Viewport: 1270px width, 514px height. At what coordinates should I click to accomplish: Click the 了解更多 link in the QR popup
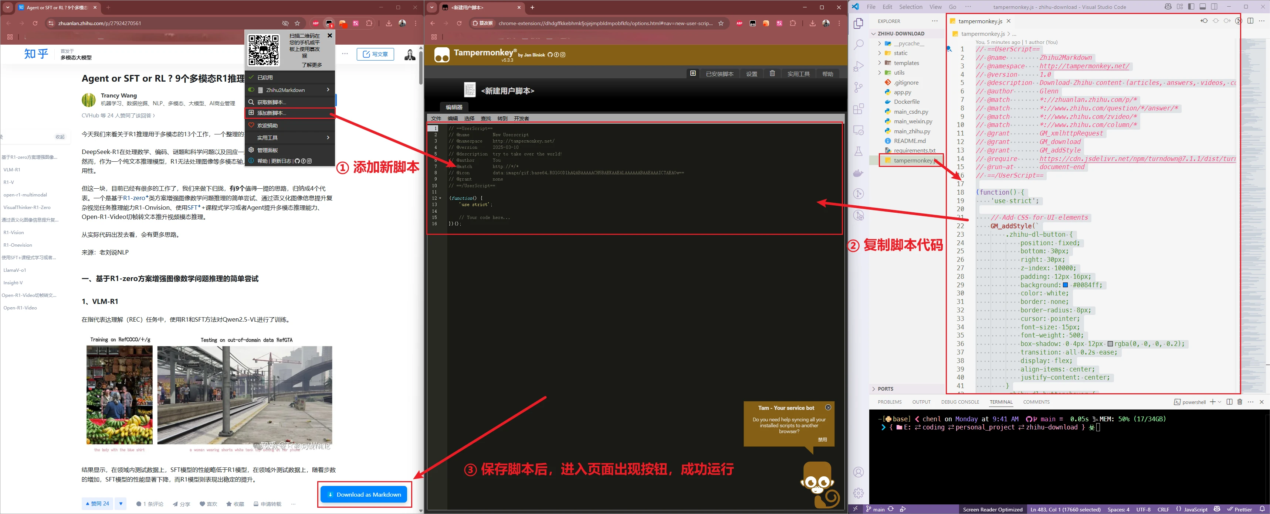tap(312, 65)
